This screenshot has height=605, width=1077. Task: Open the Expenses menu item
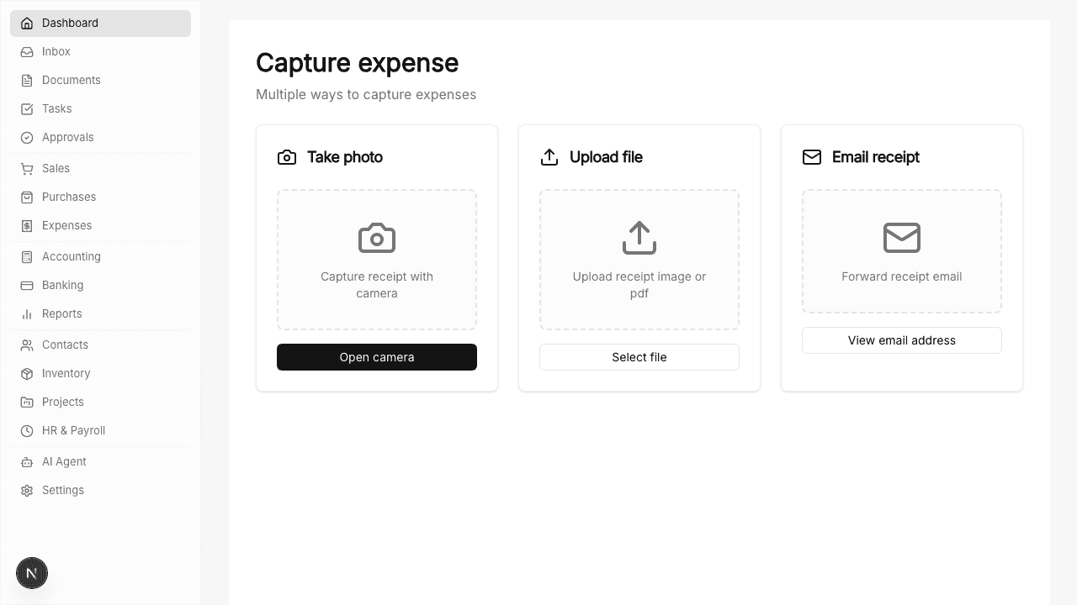[x=67, y=226]
